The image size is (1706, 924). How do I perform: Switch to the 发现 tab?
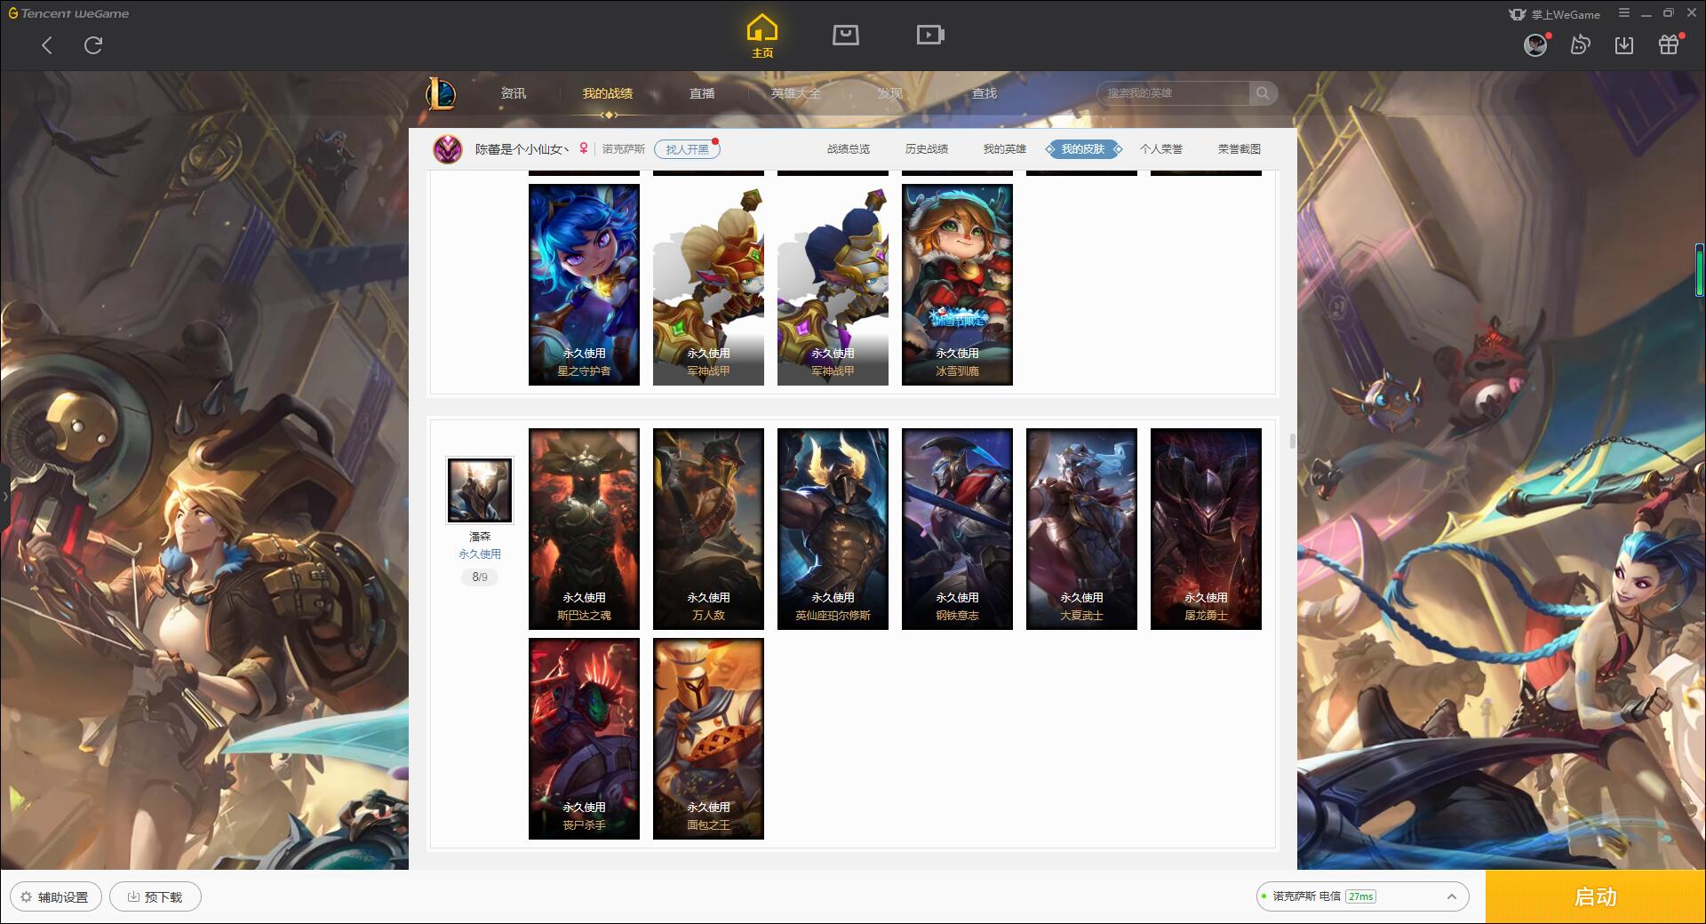point(890,93)
